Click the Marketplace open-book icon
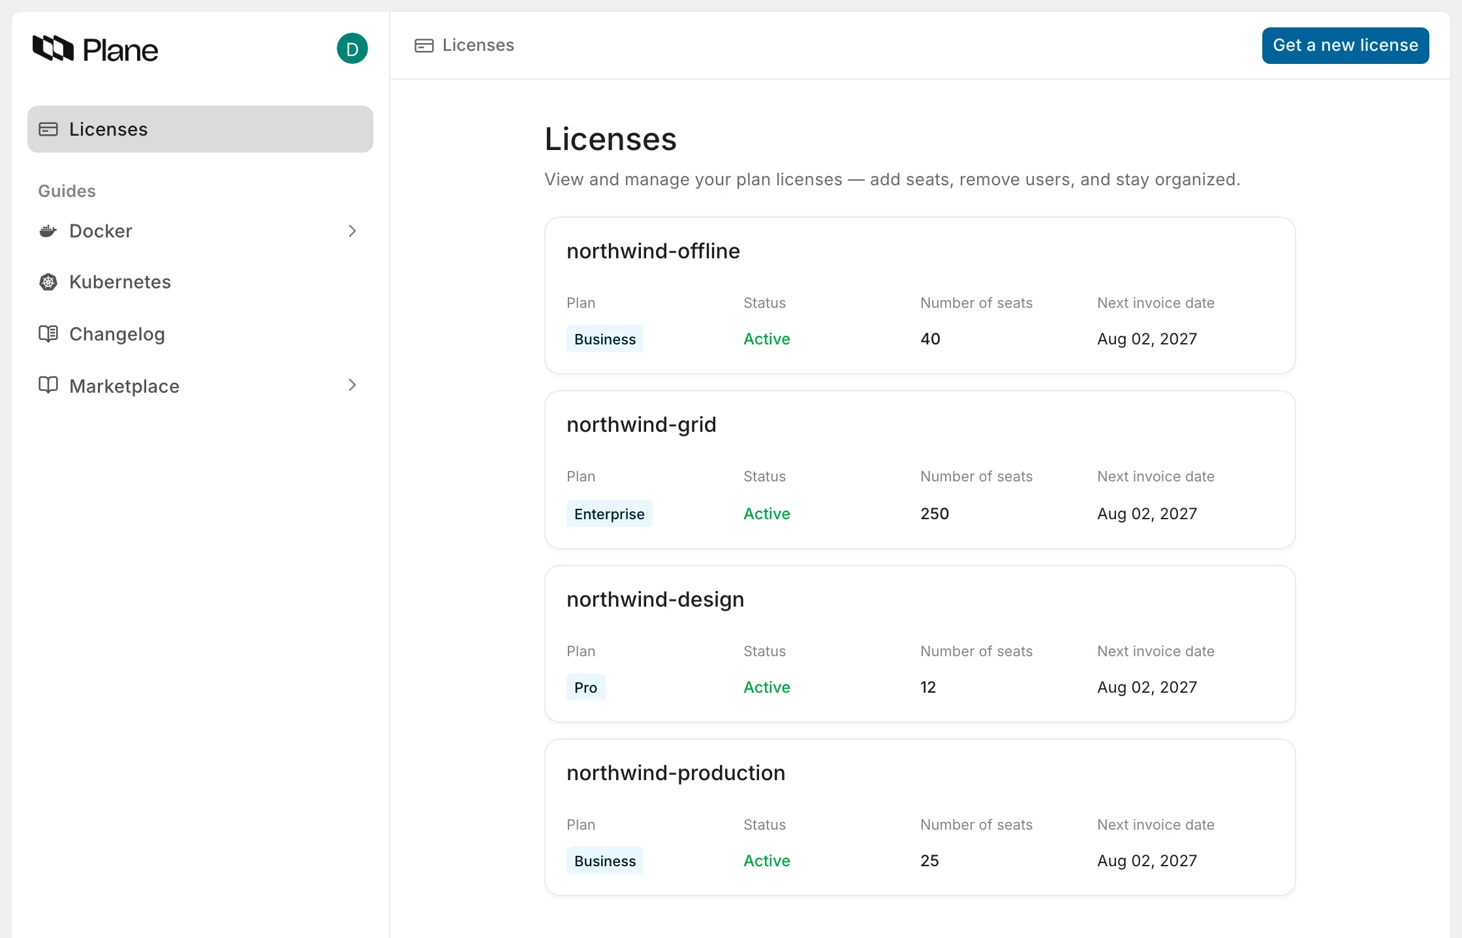Screen dimensions: 1462x938 click(48, 385)
